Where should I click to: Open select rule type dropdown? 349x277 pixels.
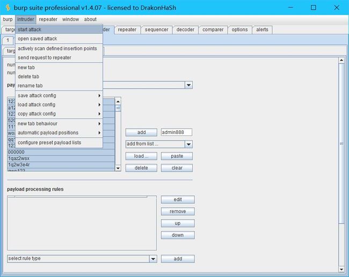(82, 259)
